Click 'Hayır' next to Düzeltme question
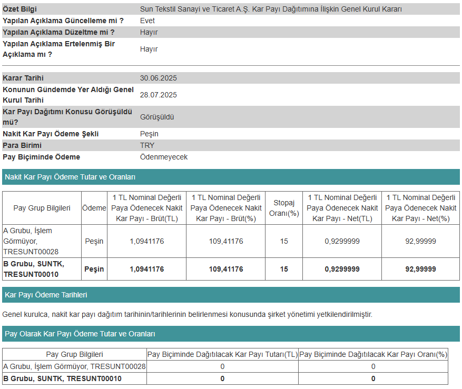 coord(149,32)
